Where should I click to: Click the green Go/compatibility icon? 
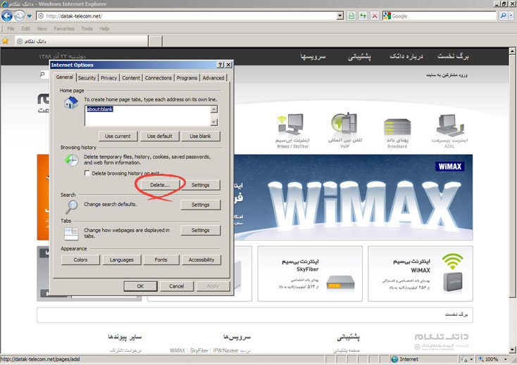pyautogui.click(x=351, y=15)
